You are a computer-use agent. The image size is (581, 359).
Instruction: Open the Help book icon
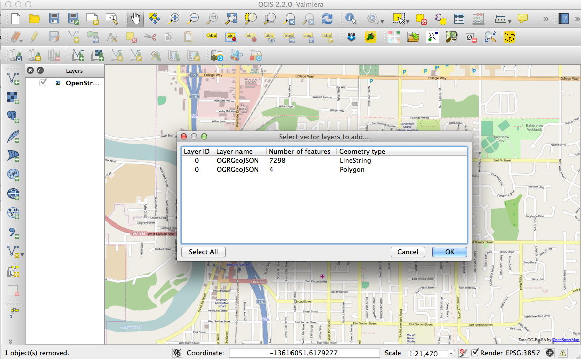(x=564, y=19)
